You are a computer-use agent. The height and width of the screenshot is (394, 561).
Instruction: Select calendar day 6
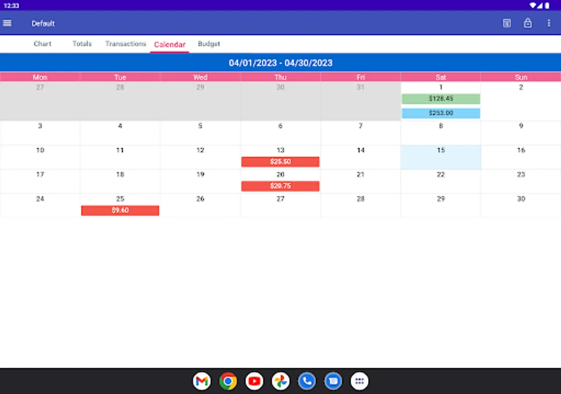tap(280, 133)
